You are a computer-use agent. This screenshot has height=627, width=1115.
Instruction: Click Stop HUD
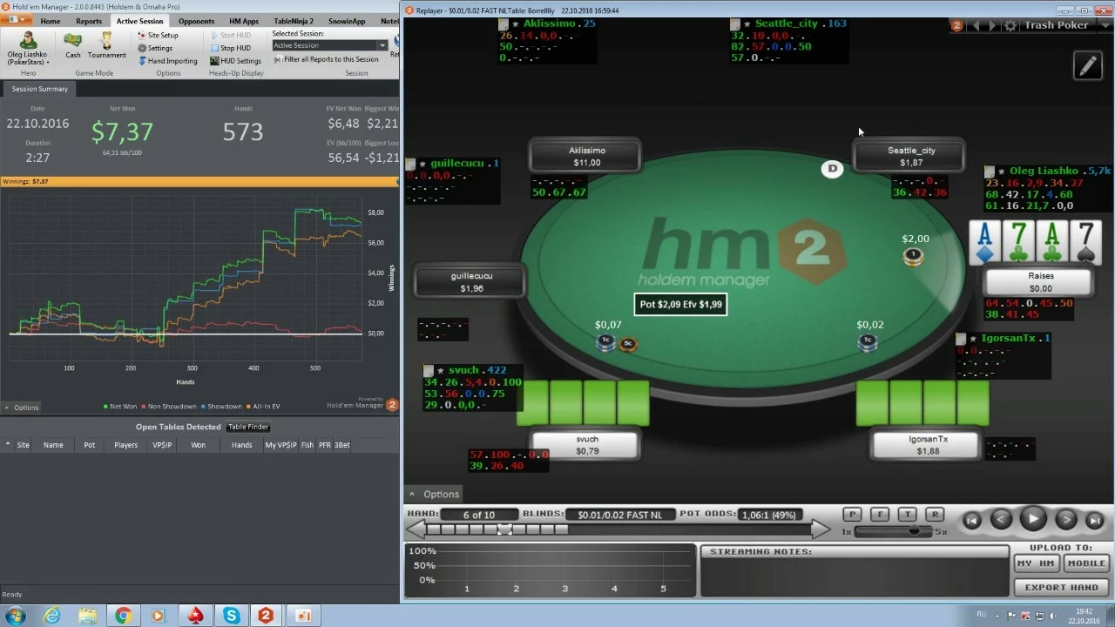tap(230, 48)
